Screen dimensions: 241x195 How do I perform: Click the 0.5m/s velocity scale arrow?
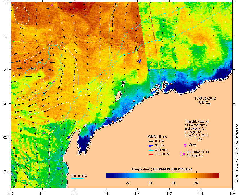click(x=196, y=139)
